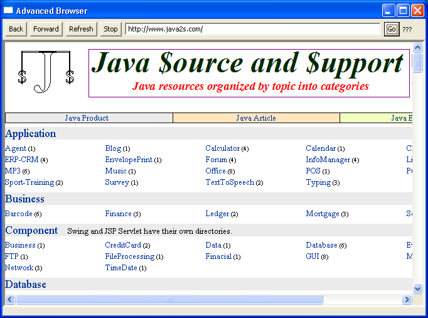Open the Music link
The image size is (428, 318).
coord(115,171)
